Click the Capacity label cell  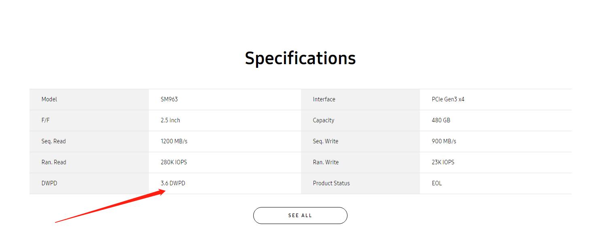pos(323,120)
